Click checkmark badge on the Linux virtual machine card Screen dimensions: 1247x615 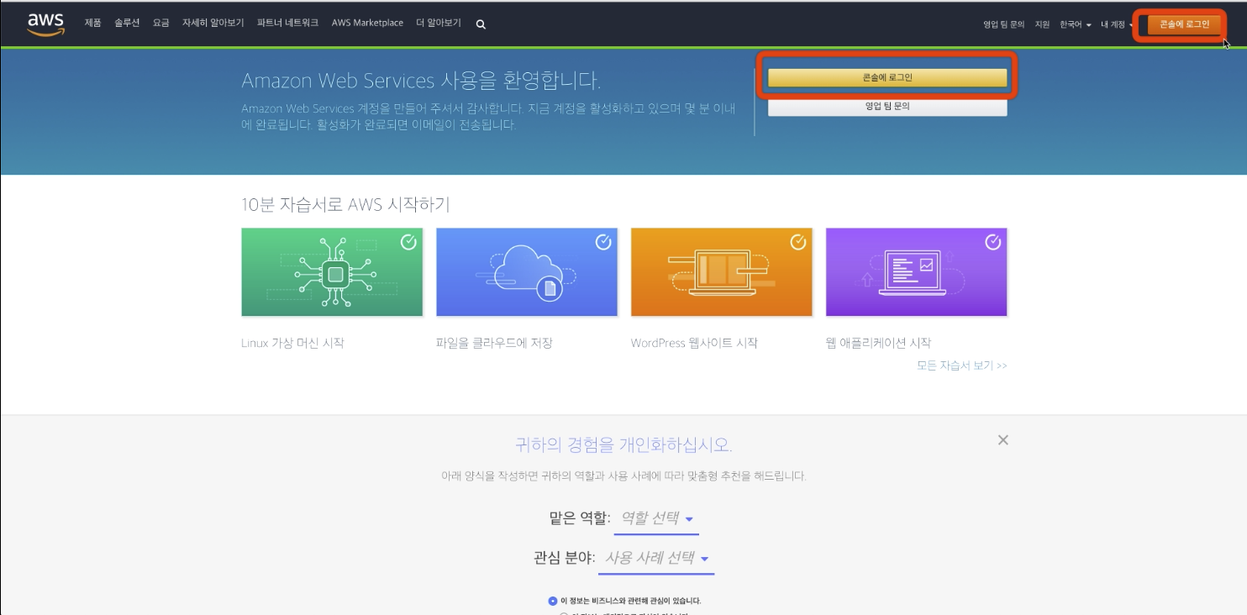[x=408, y=242]
